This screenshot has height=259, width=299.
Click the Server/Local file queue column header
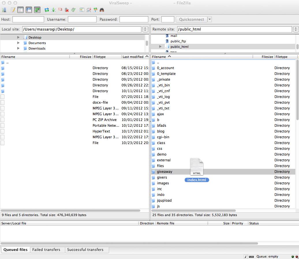[x=69, y=223]
